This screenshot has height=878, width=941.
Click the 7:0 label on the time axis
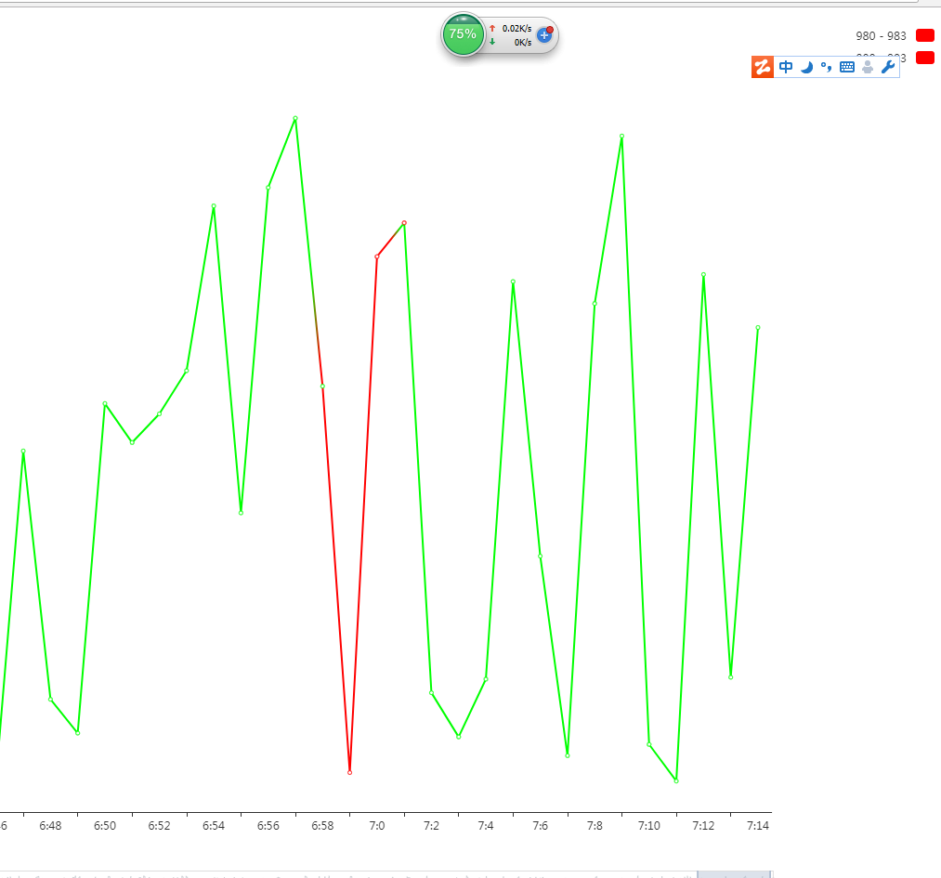(x=376, y=823)
